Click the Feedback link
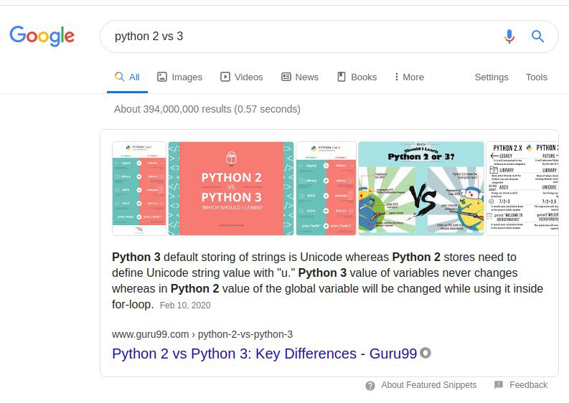Screen dimensions: 569x403 point(528,385)
